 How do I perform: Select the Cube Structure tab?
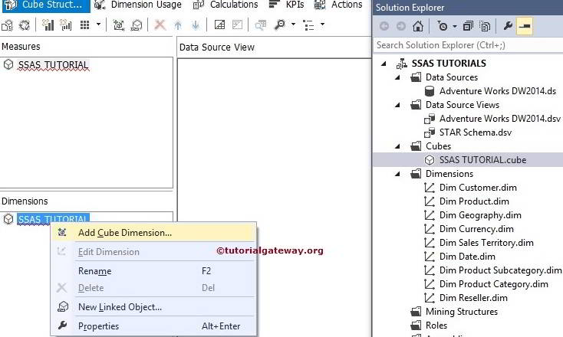[46, 5]
